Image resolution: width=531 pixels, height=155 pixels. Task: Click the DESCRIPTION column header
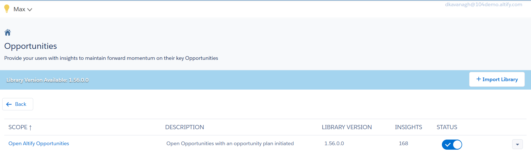(184, 127)
